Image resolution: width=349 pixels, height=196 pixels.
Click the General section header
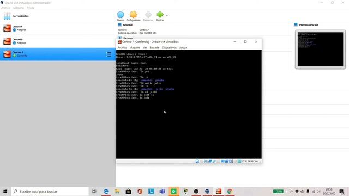pyautogui.click(x=128, y=25)
